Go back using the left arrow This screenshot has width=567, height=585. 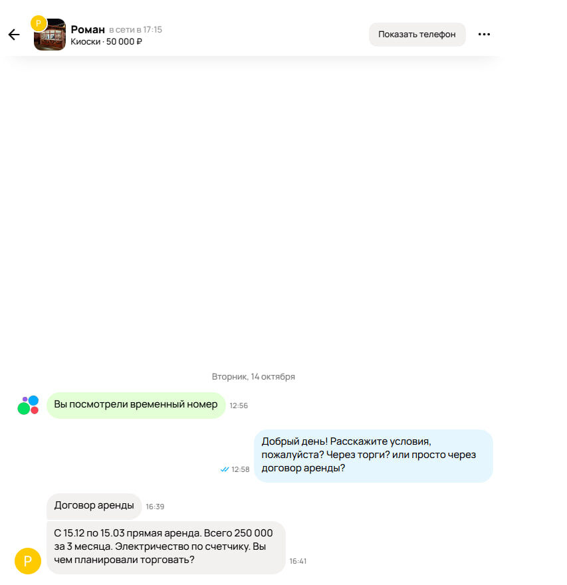(x=14, y=35)
